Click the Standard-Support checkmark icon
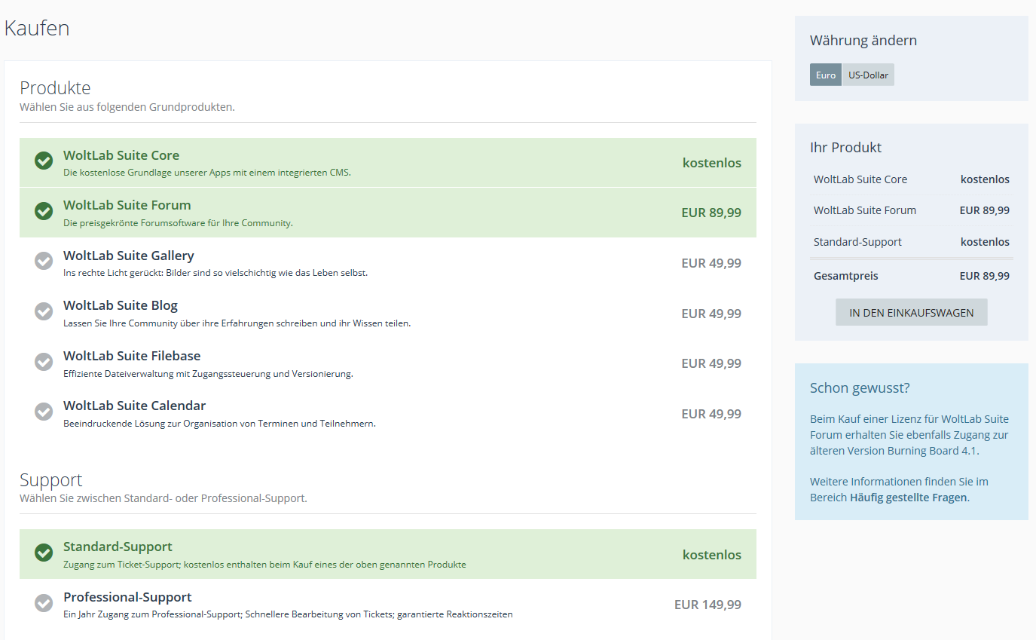1036x640 pixels. [44, 553]
